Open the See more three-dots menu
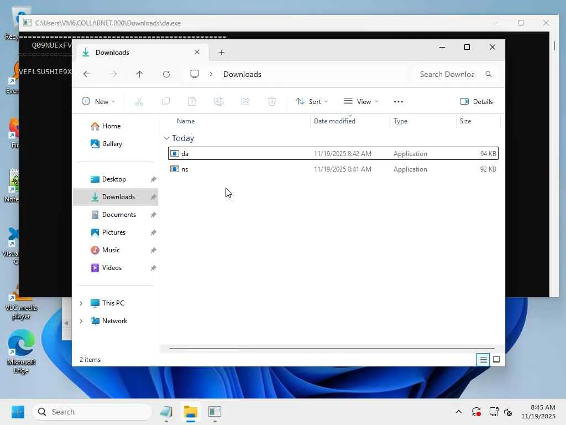Viewport: 566px width, 425px height. (399, 102)
